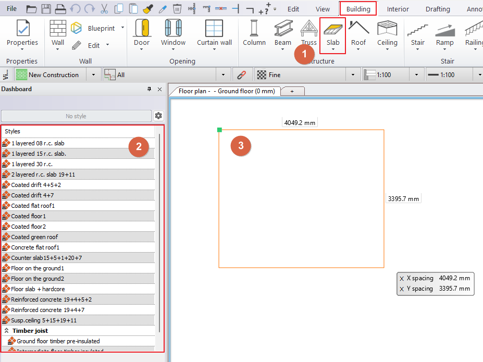Click the No style button
Viewport: 483px width, 362px height.
[76, 116]
